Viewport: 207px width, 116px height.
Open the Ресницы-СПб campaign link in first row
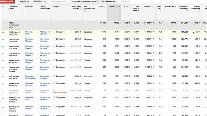29,33
